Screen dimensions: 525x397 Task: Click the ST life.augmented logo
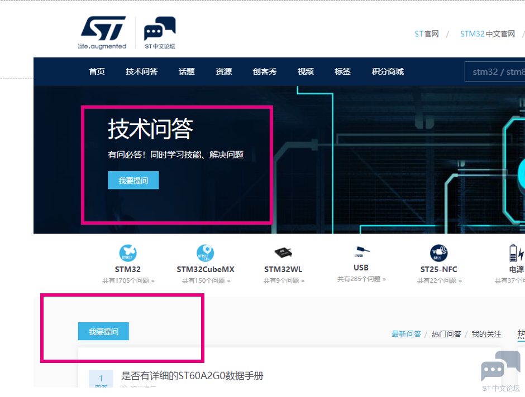(x=102, y=33)
